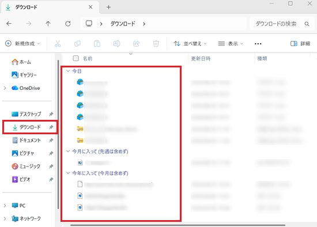Open ギャラリー in the sidebar

point(24,75)
